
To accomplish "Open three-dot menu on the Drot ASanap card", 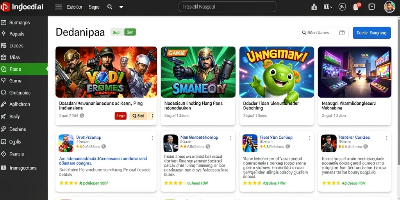I will tap(152, 138).
